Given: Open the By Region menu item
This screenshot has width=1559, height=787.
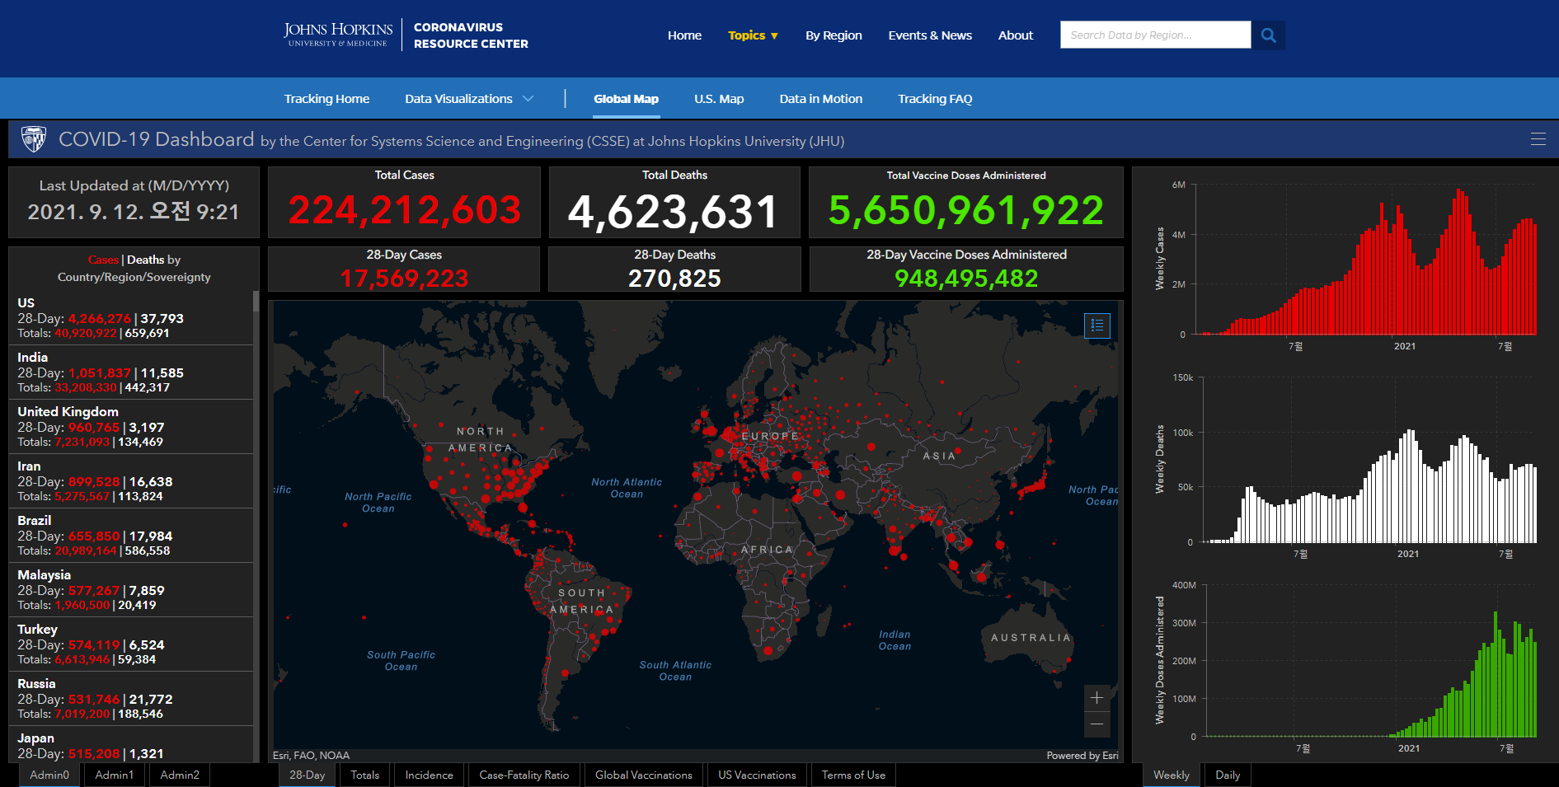Looking at the screenshot, I should click(x=834, y=35).
